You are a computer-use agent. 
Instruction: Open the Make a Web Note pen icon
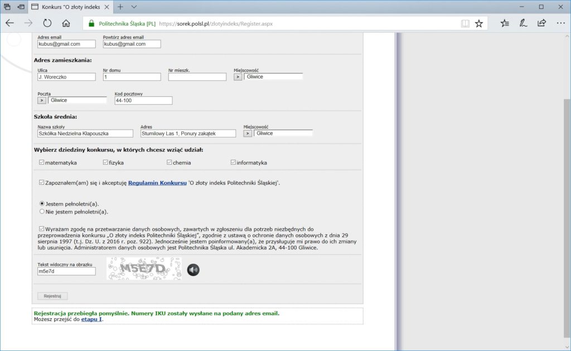(x=523, y=23)
